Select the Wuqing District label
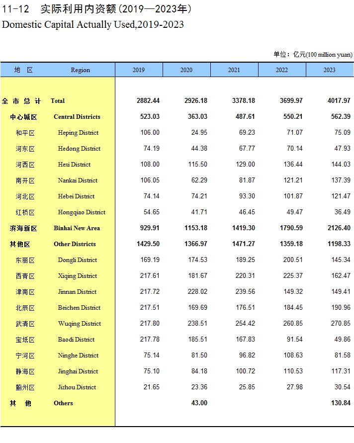Screen dimensions: 354x443 (80, 324)
